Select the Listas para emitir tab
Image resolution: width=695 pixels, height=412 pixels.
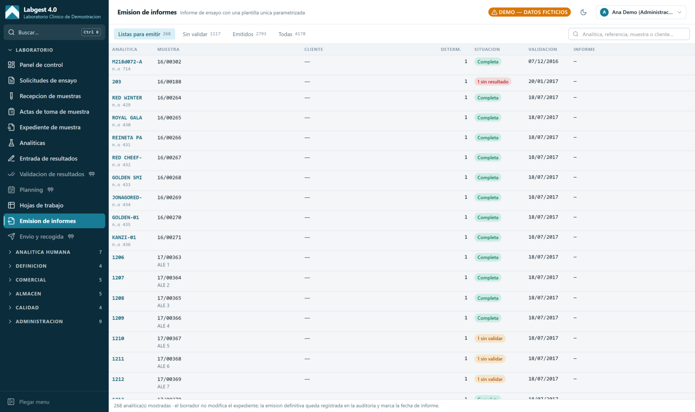[144, 34]
